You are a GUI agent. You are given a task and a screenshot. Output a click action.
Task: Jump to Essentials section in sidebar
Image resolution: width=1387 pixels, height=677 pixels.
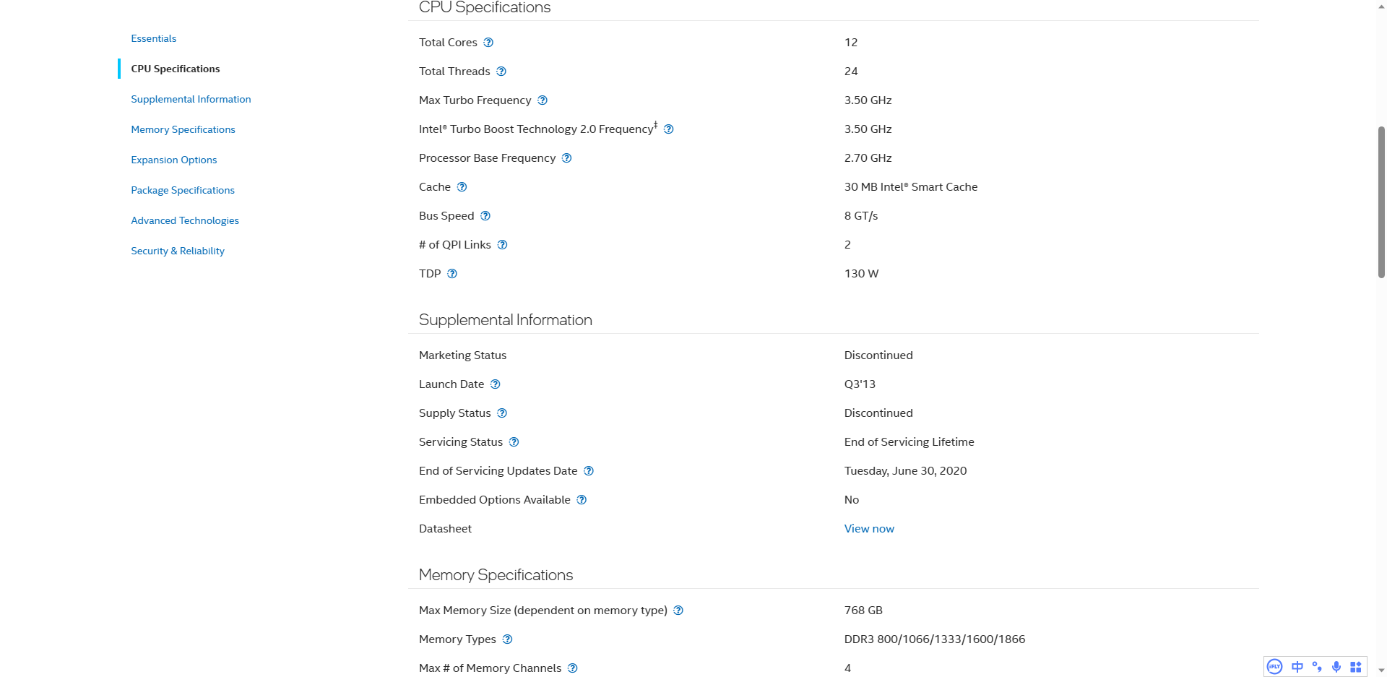point(153,38)
